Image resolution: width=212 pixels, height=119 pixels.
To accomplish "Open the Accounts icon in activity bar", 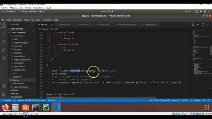I will tap(4, 86).
